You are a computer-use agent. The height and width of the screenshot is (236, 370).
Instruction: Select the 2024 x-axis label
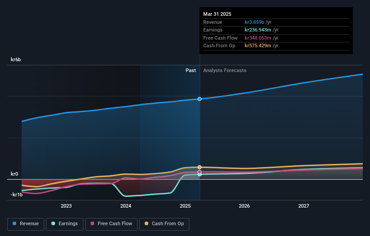(126, 206)
